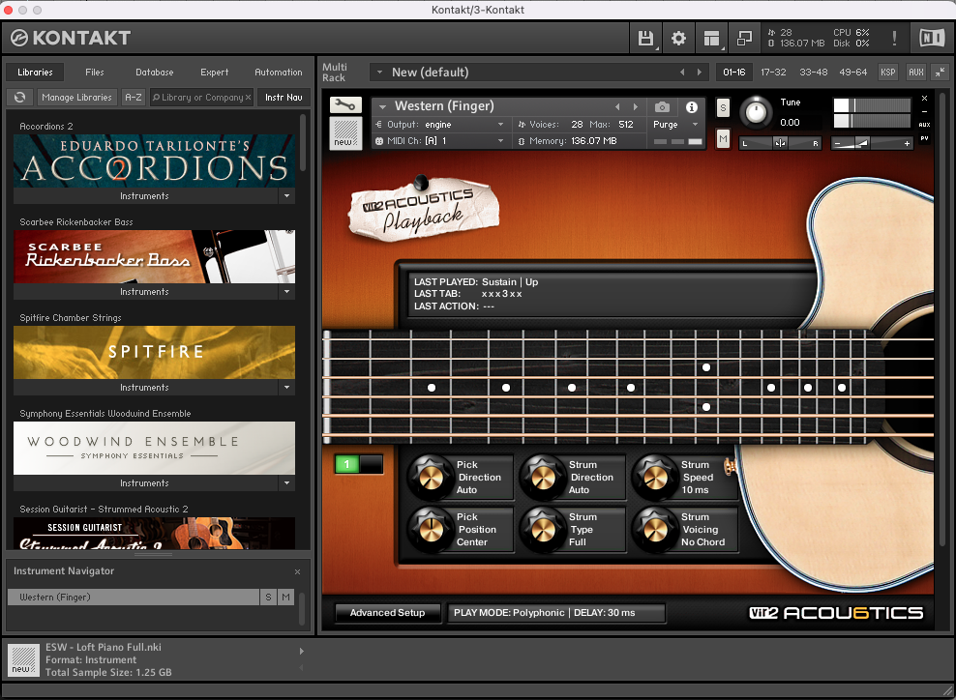956x700 pixels.
Task: Click the ESW Loft Piano file icon
Action: [24, 660]
